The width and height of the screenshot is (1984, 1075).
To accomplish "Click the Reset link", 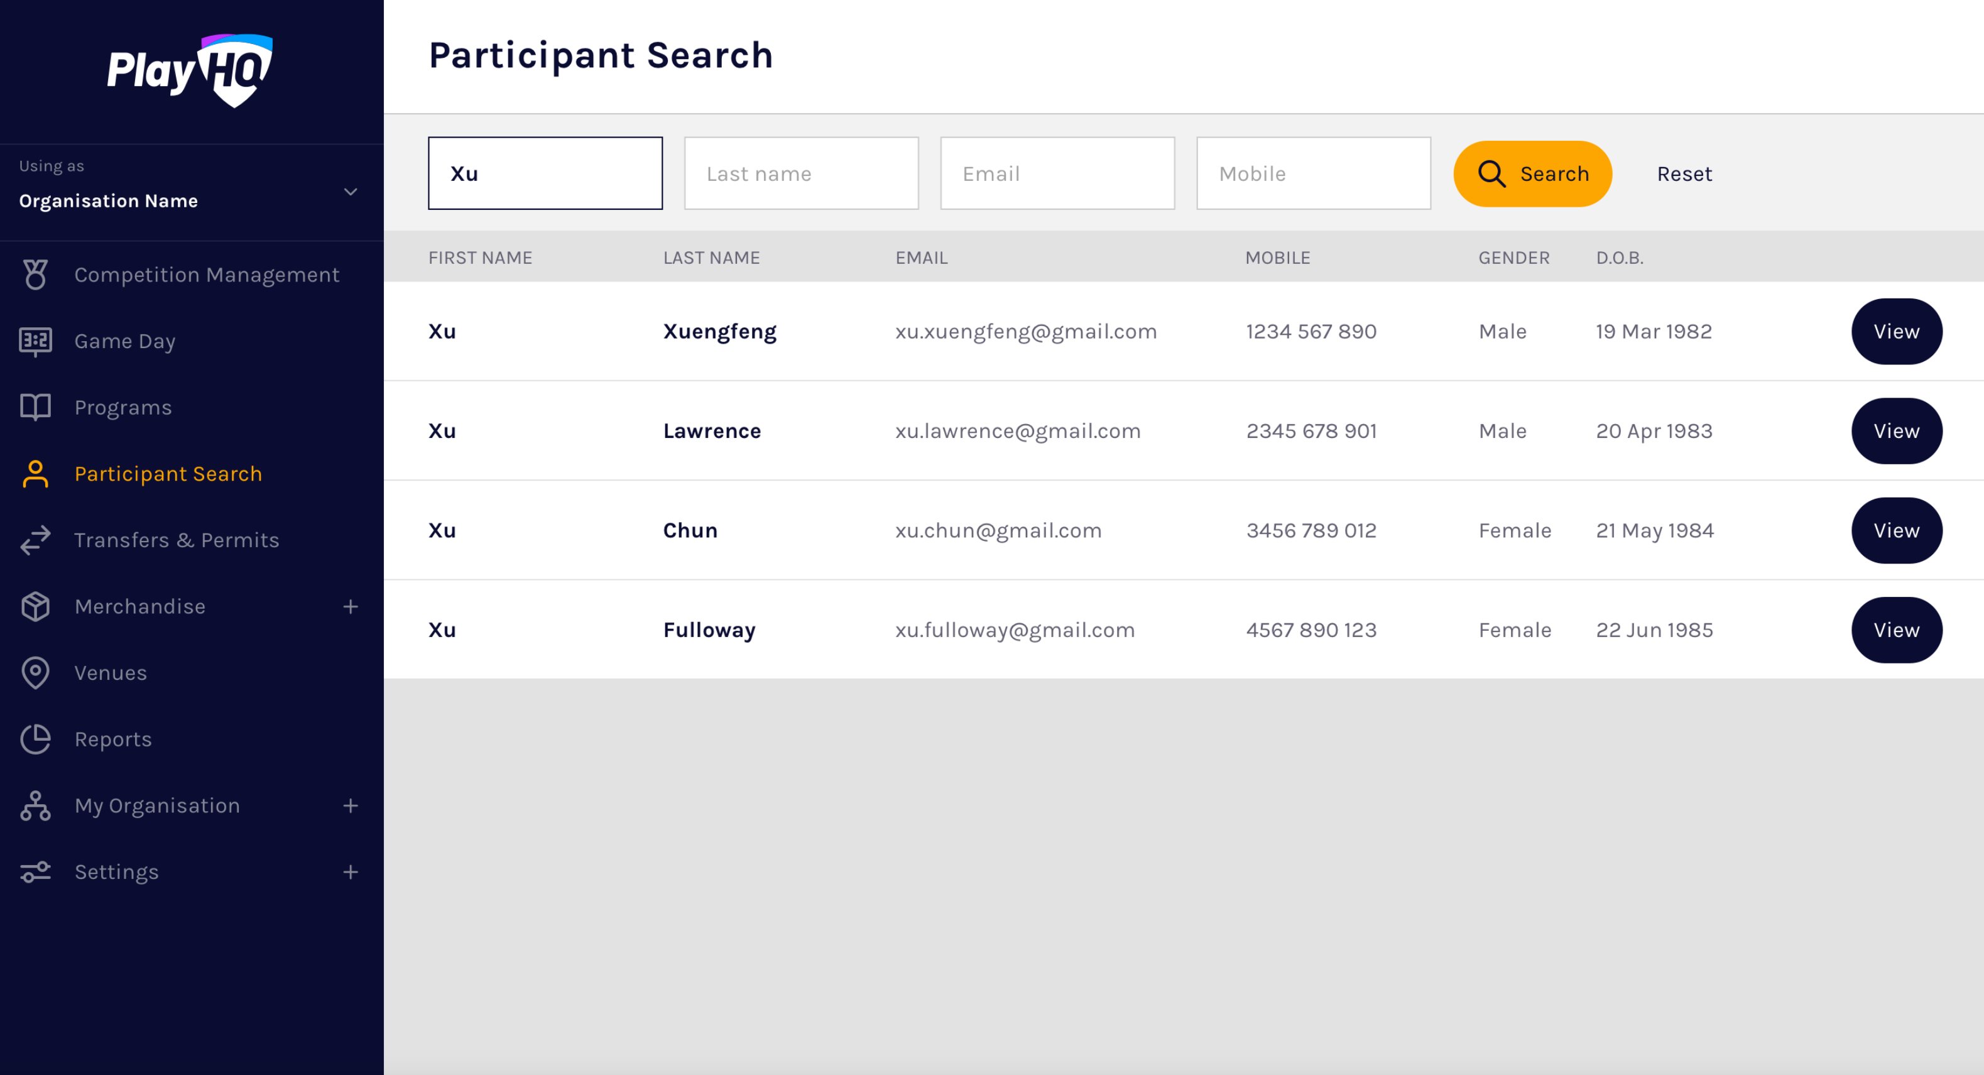I will [1684, 174].
